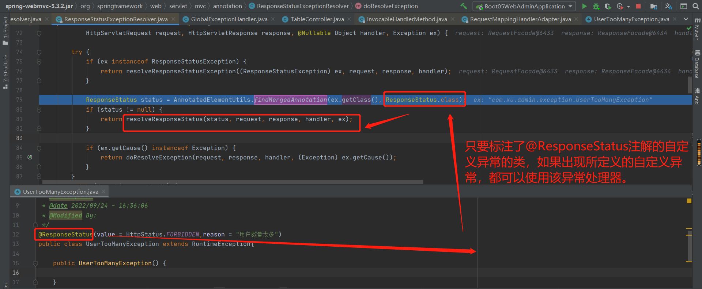This screenshot has width=702, height=289.
Task: Open the Ant tool window
Action: [x=697, y=96]
